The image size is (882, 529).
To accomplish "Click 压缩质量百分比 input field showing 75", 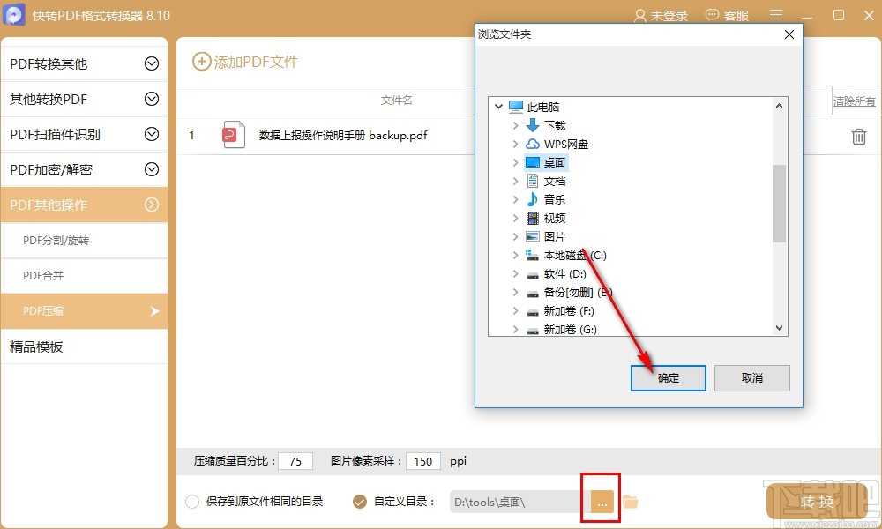I will tap(295, 461).
